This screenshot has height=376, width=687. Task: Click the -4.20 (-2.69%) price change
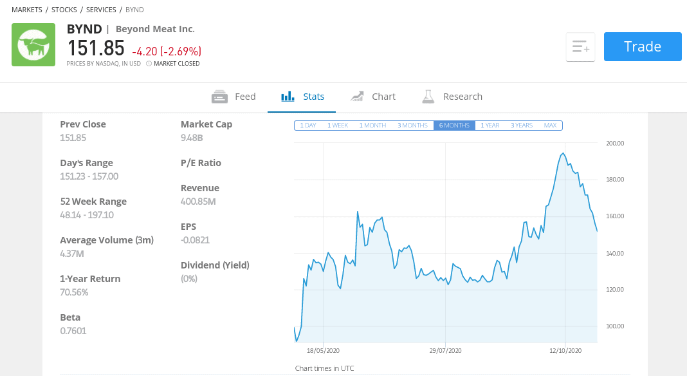click(x=167, y=52)
